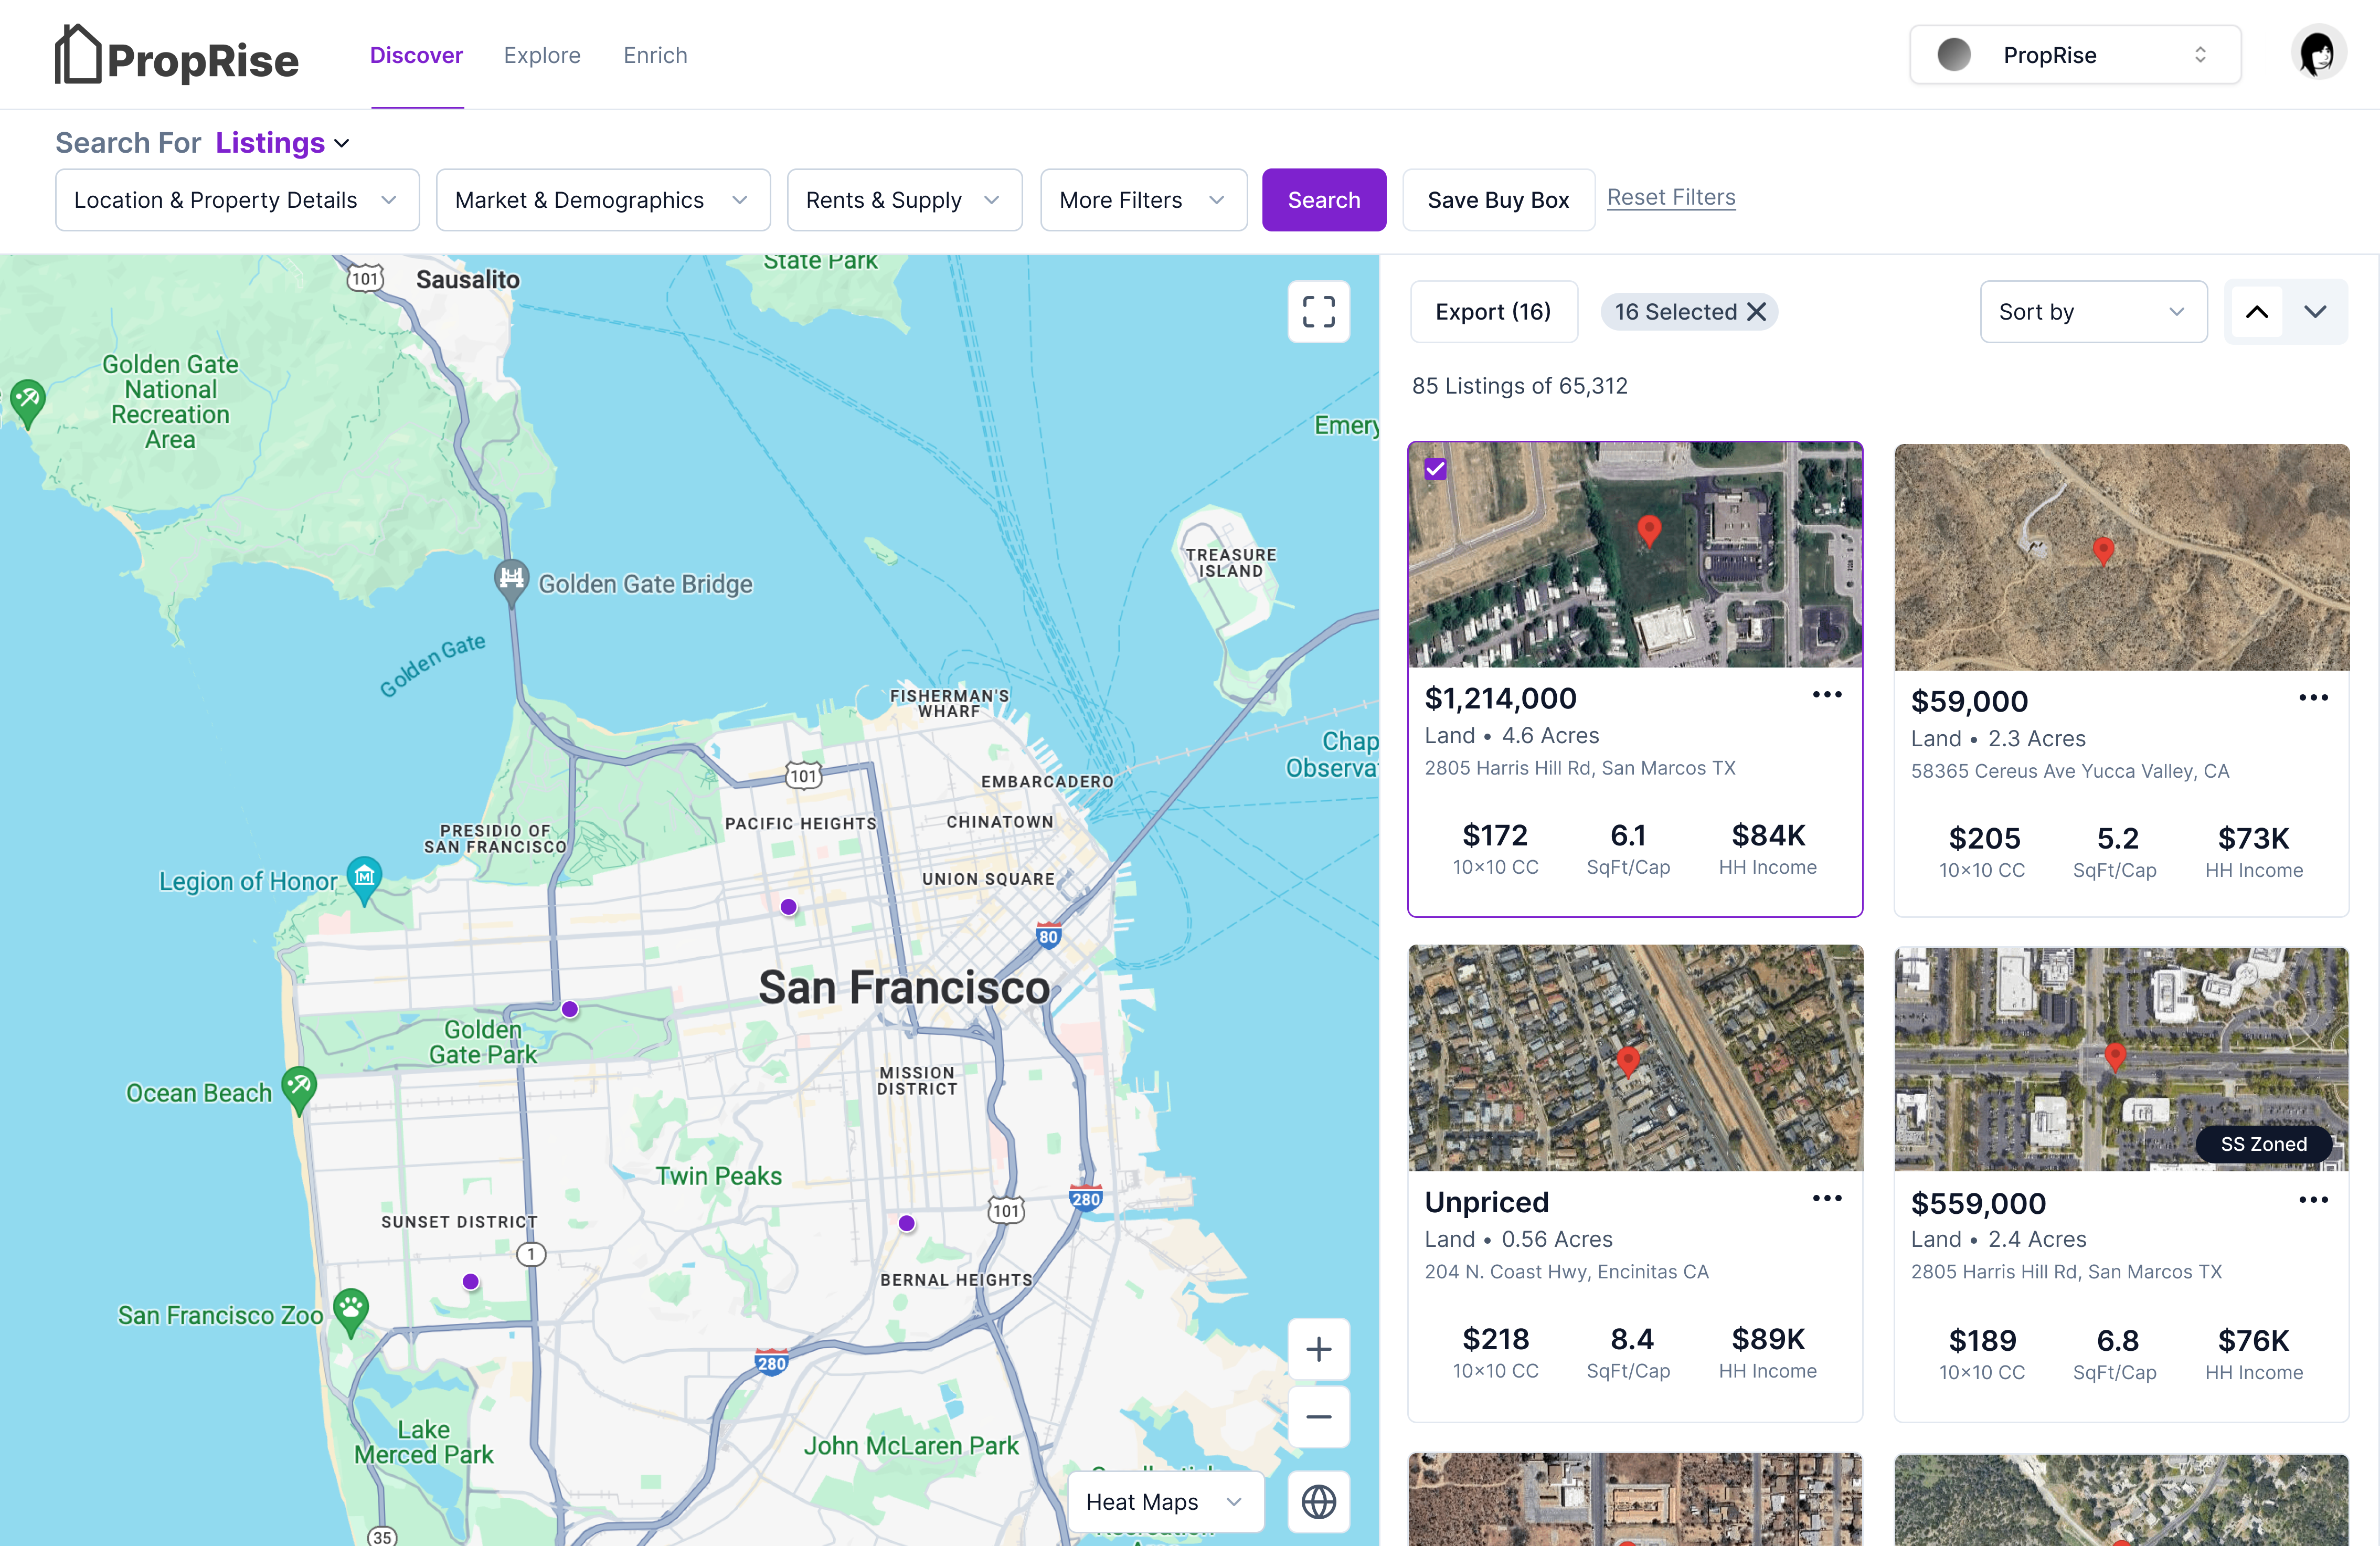Click the $559,000 listing price
This screenshot has height=1546, width=2380.
coord(1978,1203)
